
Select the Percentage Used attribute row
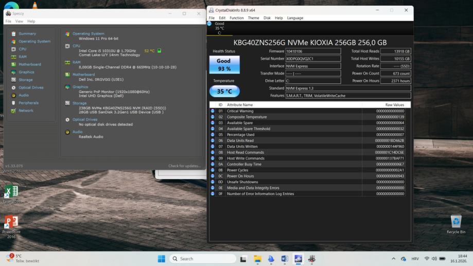pos(308,135)
